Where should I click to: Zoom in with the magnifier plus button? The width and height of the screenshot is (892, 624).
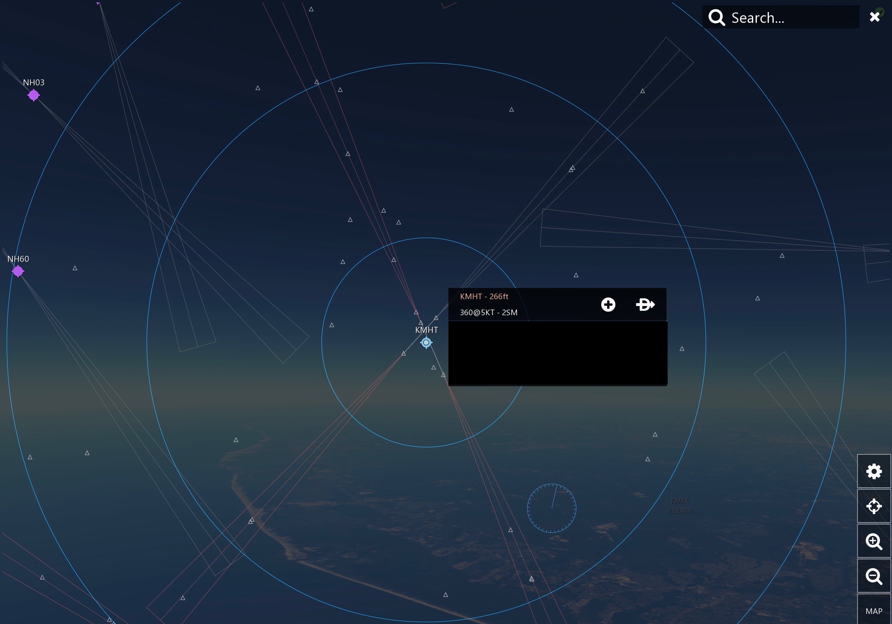pos(874,541)
